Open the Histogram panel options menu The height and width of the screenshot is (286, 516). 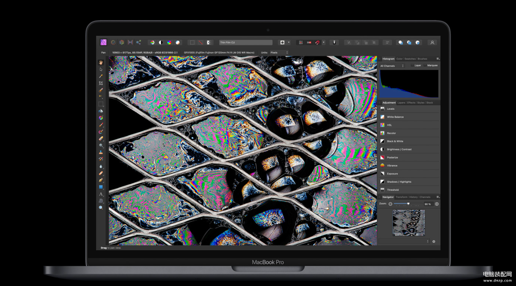[438, 59]
